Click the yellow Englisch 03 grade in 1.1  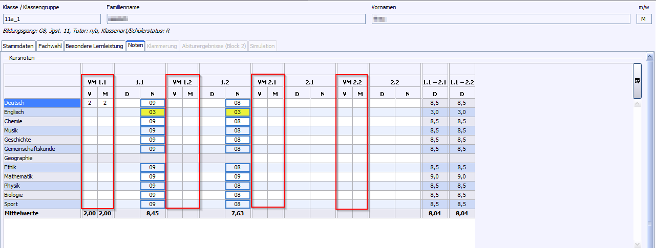153,112
